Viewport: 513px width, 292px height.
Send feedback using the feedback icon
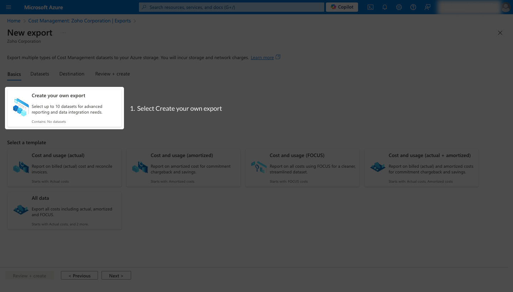(x=427, y=7)
